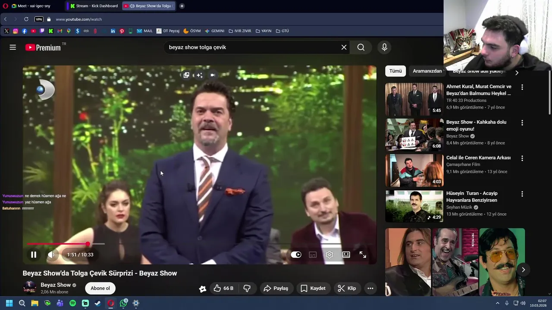Image resolution: width=552 pixels, height=310 pixels.
Task: Click the skip-forward icon on the player
Action: (x=213, y=75)
